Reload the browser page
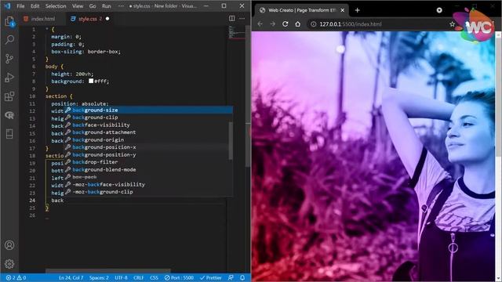Viewport: 502px width, 282px height. (x=285, y=24)
